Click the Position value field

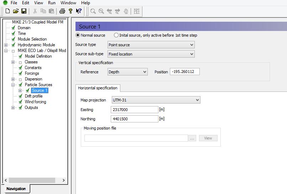coord(185,72)
